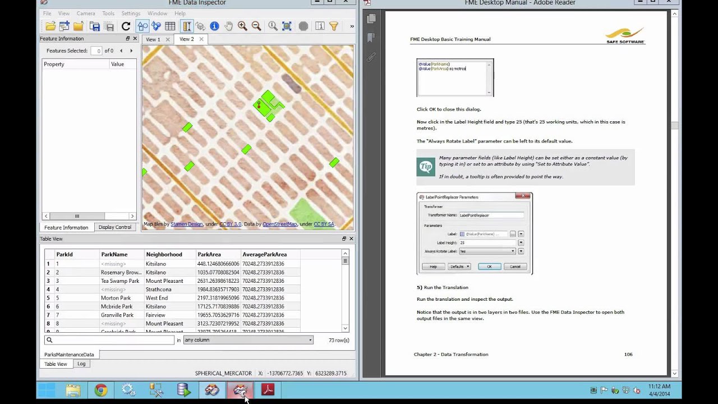Select the Zoom Out magnifier

coord(256,26)
